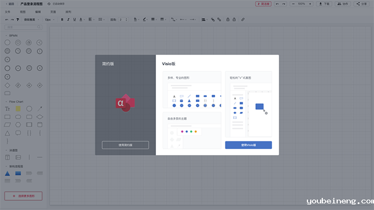Click the ungroup shapes icon
Viewport: 374px width, 210px height.
click(x=219, y=20)
